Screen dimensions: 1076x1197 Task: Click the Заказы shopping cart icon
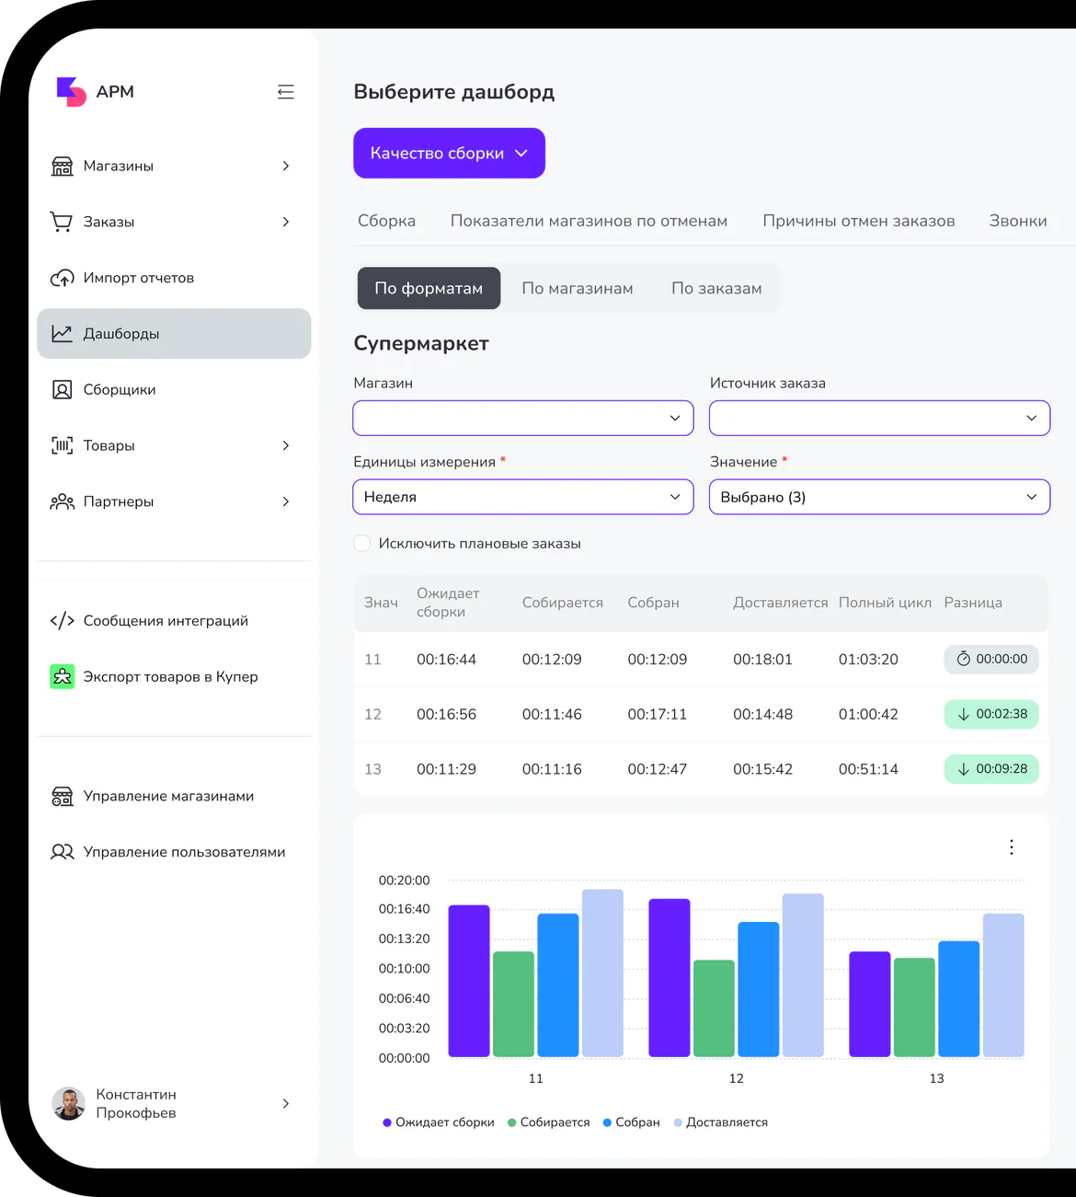(x=62, y=222)
